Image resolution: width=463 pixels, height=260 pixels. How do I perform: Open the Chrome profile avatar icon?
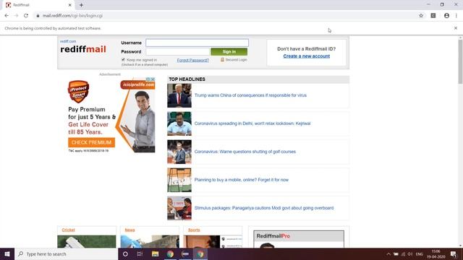click(446, 16)
